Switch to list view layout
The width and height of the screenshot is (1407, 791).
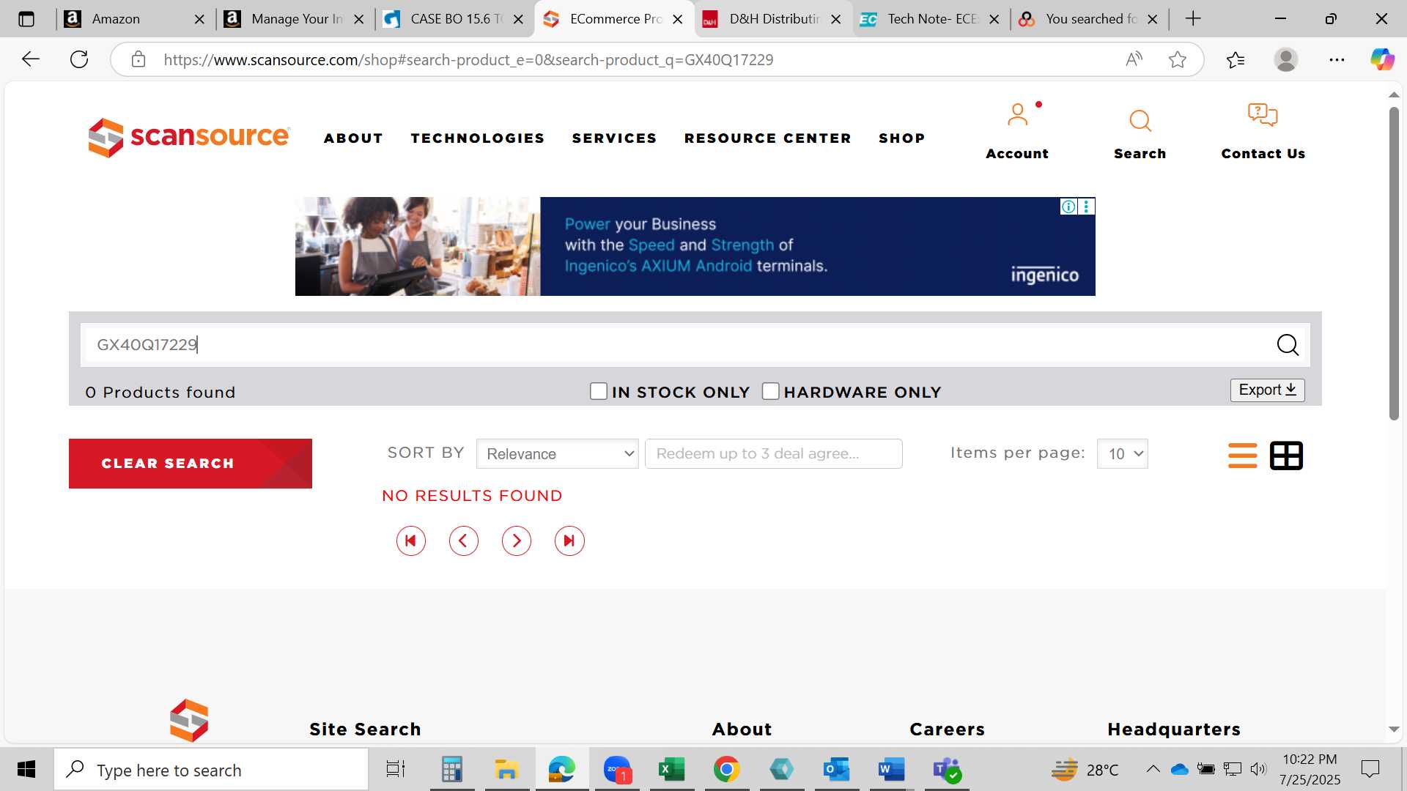tap(1242, 456)
